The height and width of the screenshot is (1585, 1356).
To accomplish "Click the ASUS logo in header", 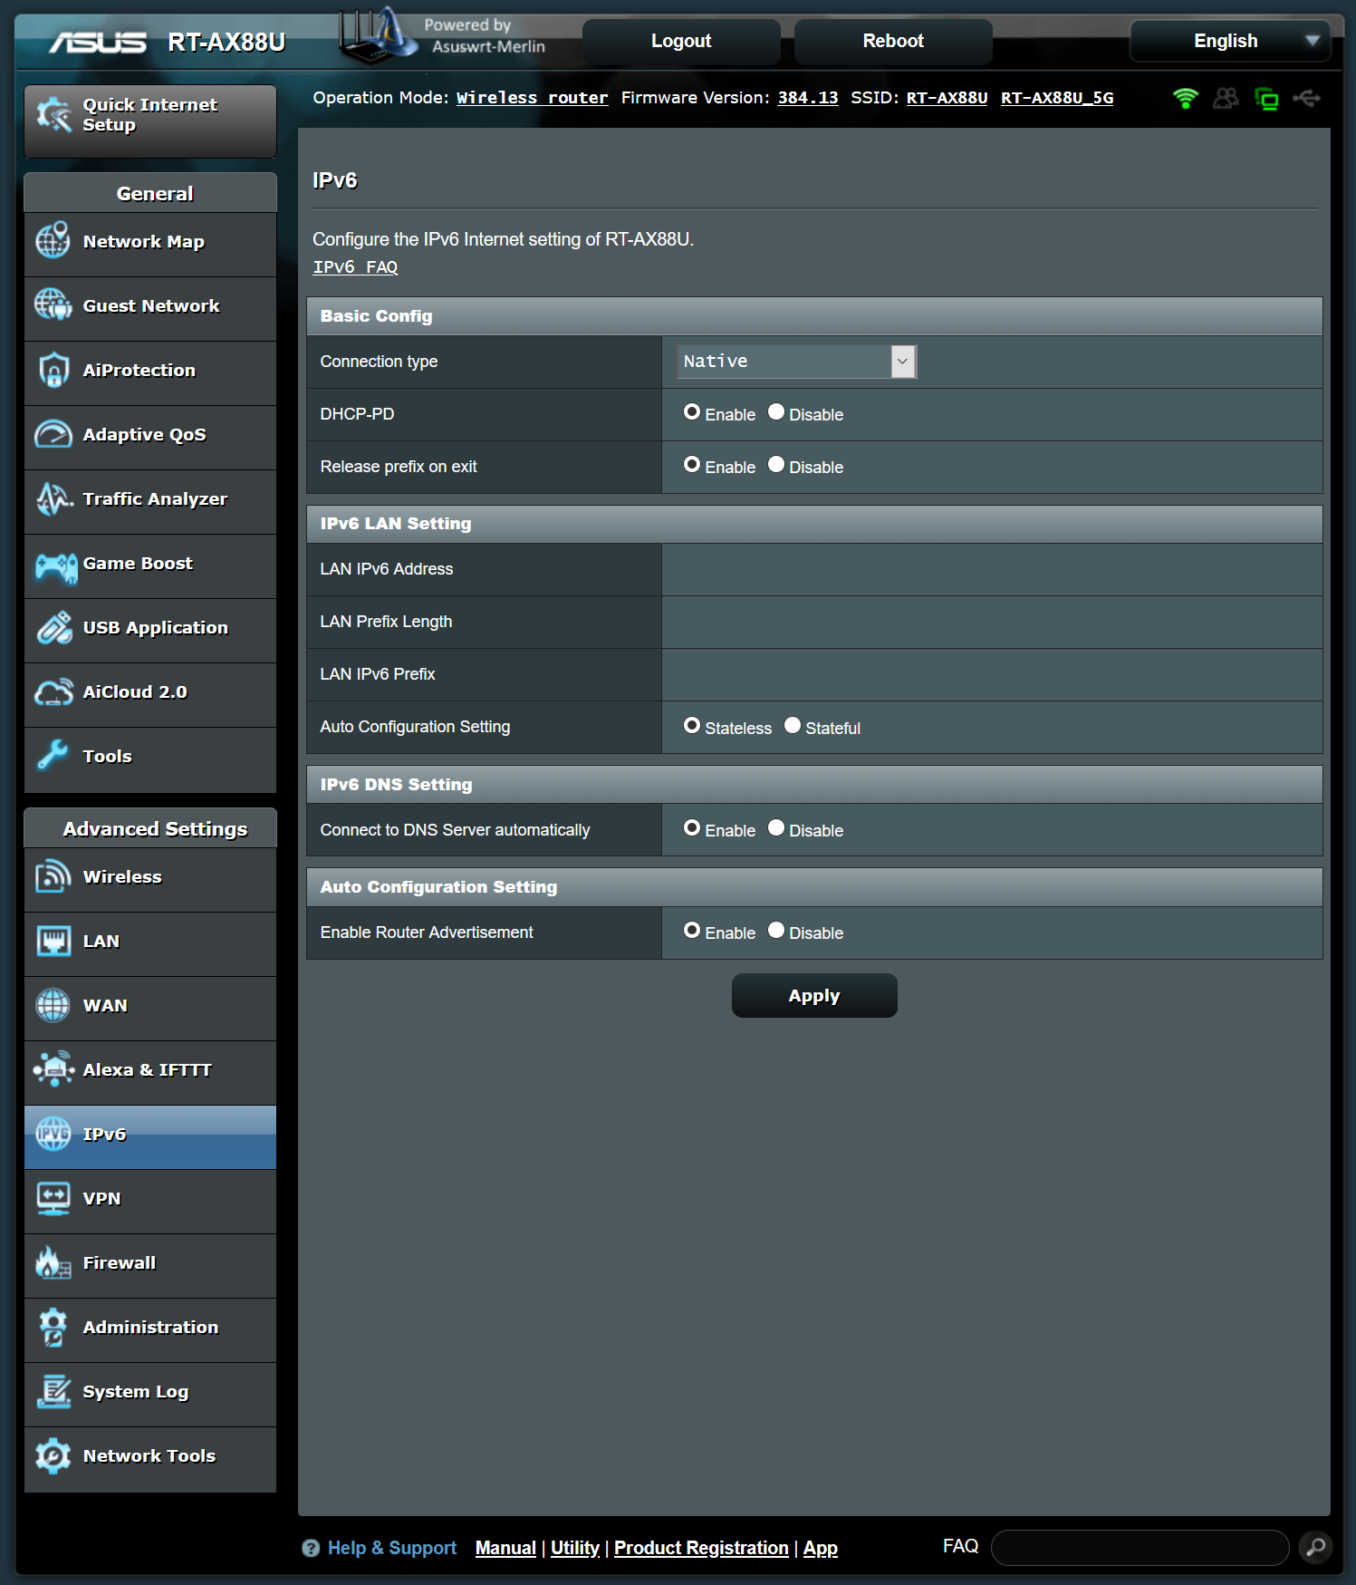I will tap(98, 43).
